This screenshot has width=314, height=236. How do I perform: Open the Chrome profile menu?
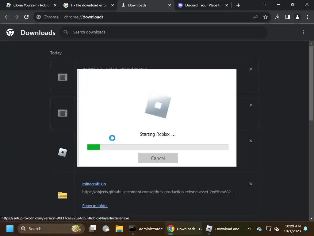click(x=297, y=17)
